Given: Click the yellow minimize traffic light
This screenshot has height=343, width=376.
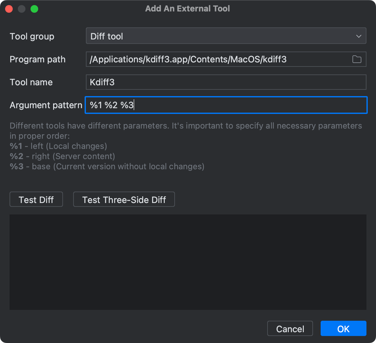Looking at the screenshot, I should coord(21,9).
